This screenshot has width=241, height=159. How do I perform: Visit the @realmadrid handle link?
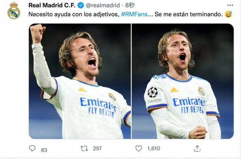103,5
